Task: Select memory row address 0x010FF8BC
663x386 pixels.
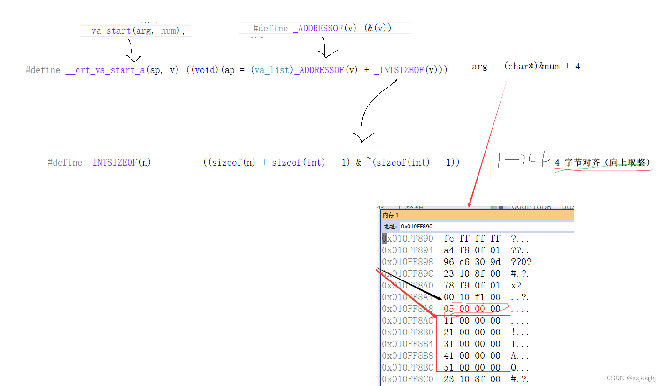Action: pos(408,368)
